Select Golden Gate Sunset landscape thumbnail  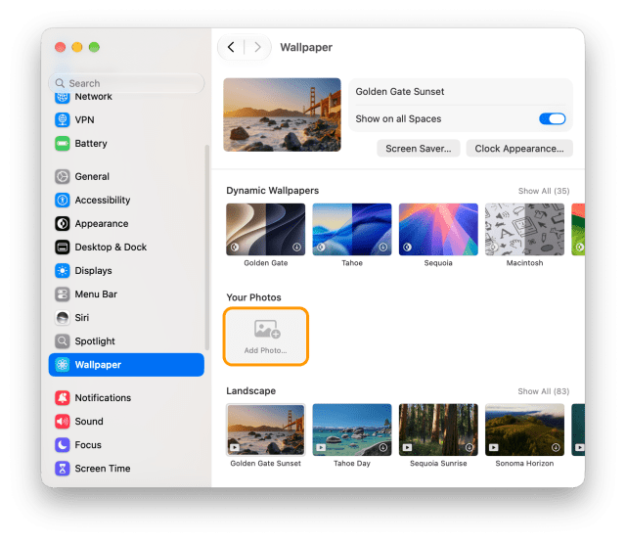(x=266, y=429)
